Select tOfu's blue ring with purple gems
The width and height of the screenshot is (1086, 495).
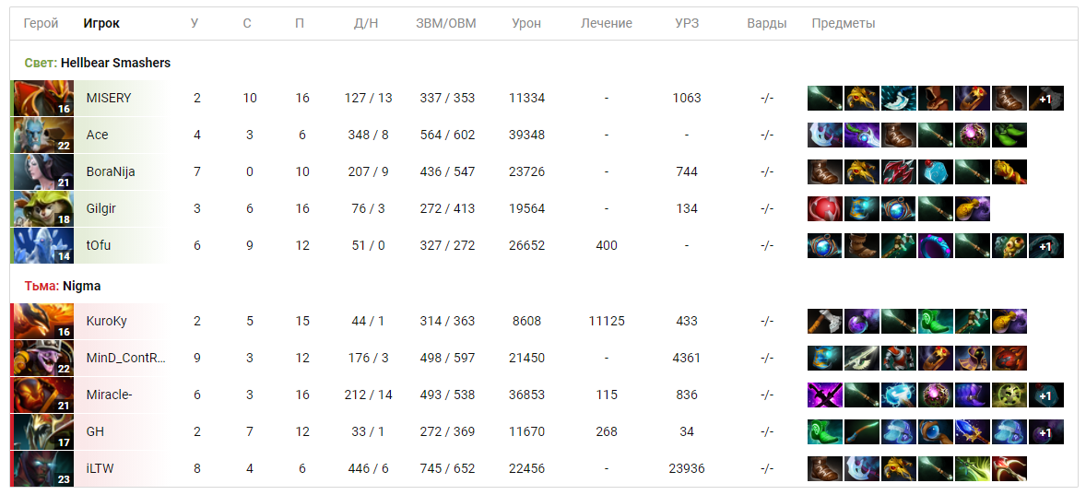(x=936, y=245)
